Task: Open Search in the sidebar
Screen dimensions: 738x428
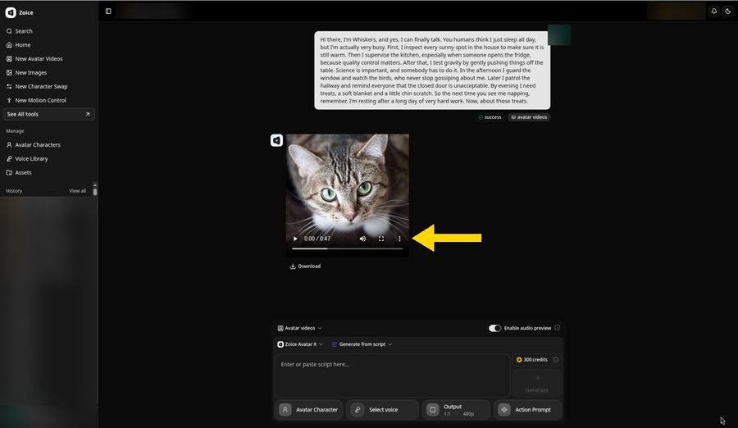Action: (x=20, y=31)
